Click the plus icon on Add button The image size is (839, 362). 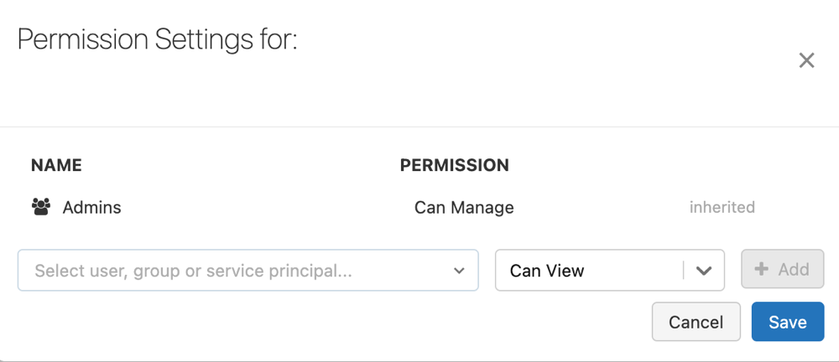(x=762, y=269)
